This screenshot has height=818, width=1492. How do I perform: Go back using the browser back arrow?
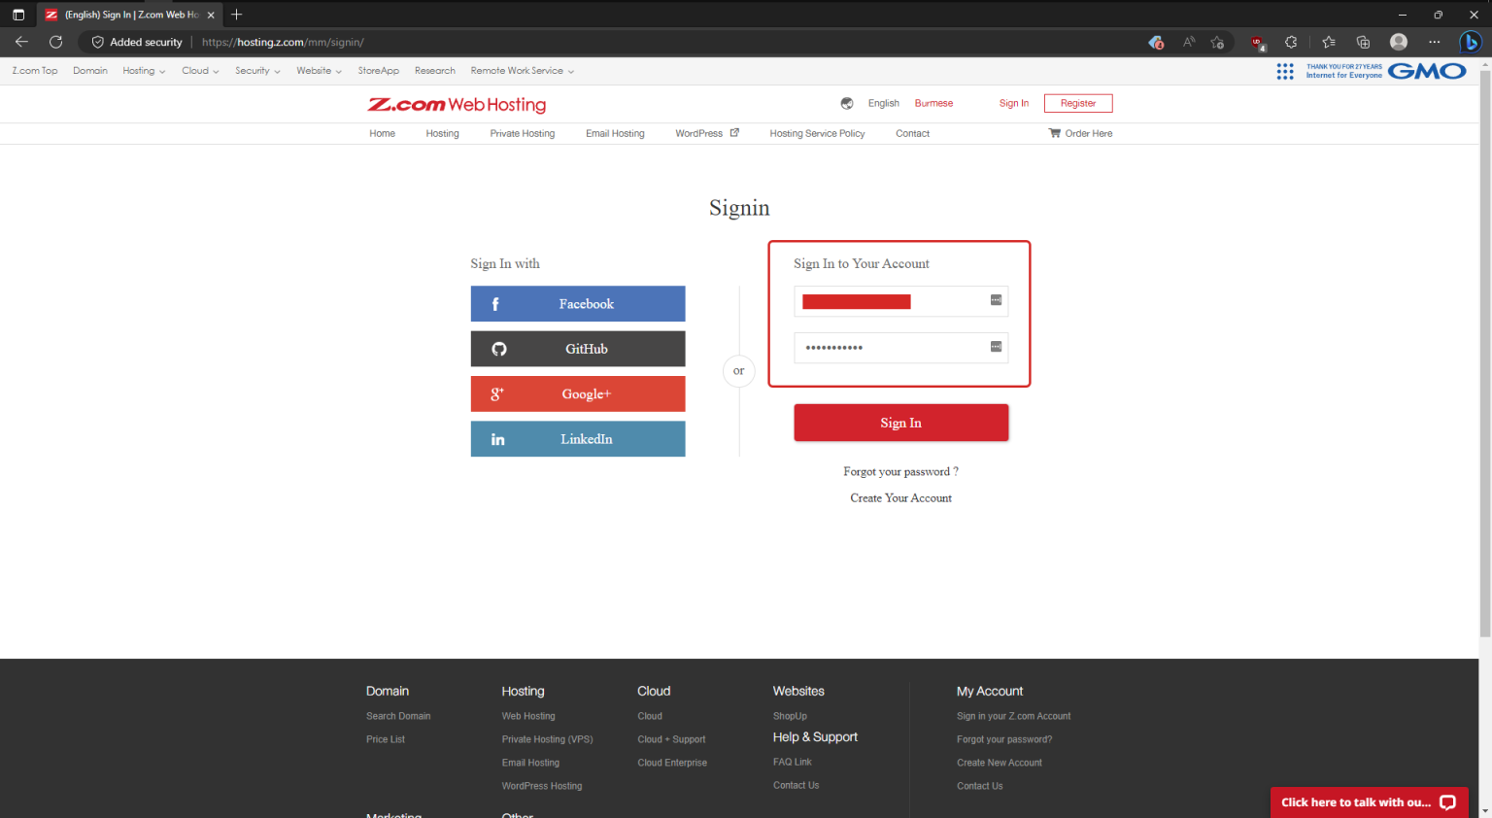point(21,42)
